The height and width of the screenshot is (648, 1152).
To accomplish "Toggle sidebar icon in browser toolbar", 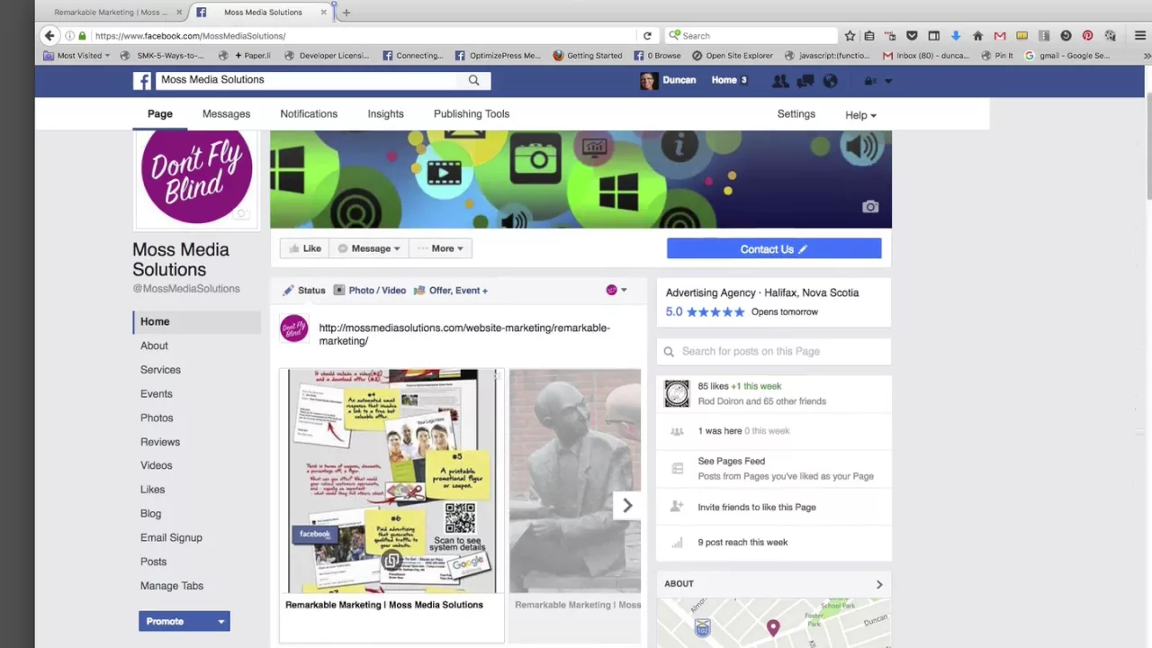I will (x=933, y=36).
